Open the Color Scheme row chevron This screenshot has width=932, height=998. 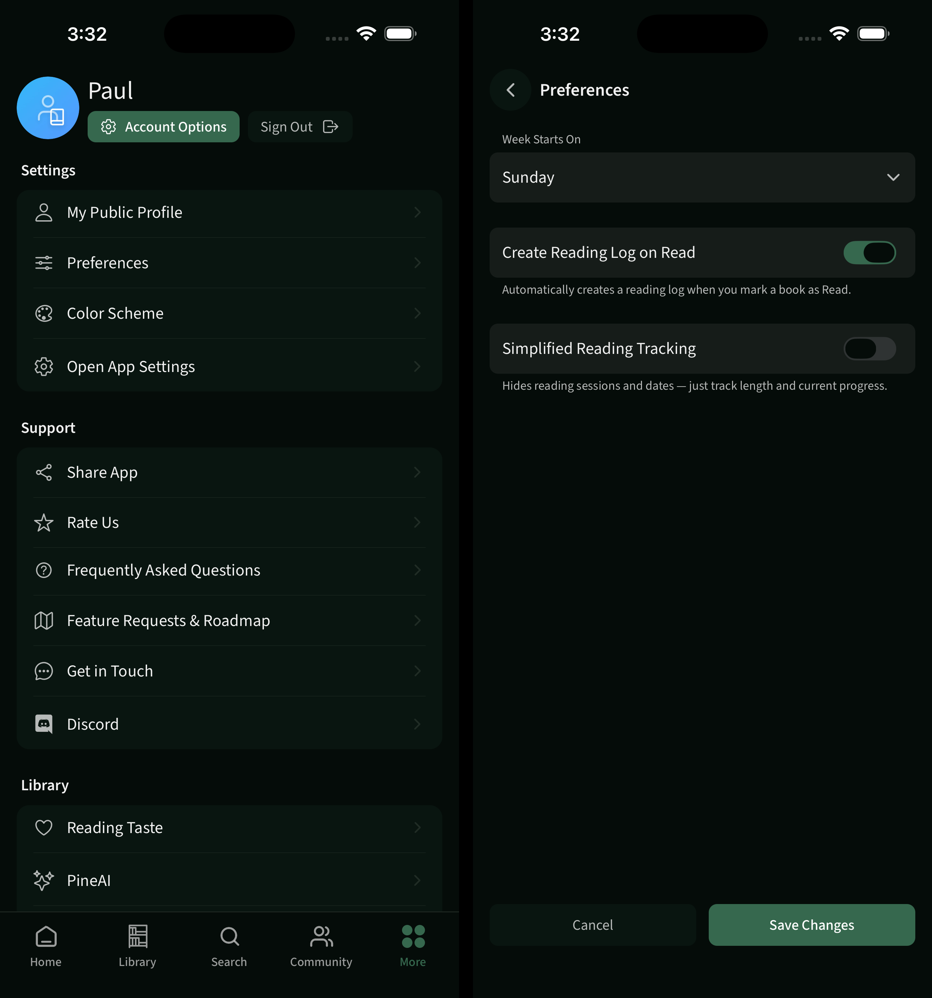click(x=417, y=313)
